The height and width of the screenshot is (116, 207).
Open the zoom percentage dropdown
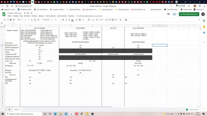coord(20,20)
